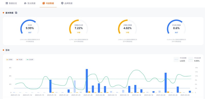205x99 pixels.
Task: Click the dashed-line icon for 平均互动率
Action: click(x=191, y=60)
